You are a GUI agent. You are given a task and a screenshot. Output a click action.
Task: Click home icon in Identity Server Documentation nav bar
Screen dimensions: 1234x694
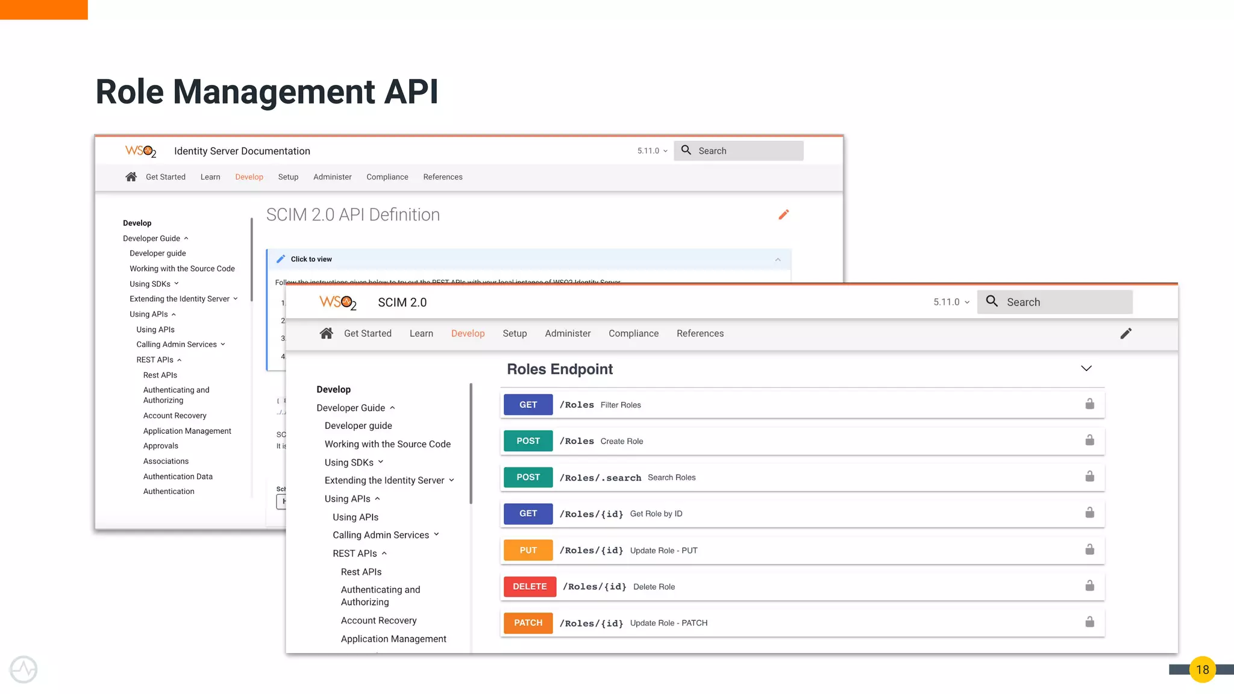[131, 177]
